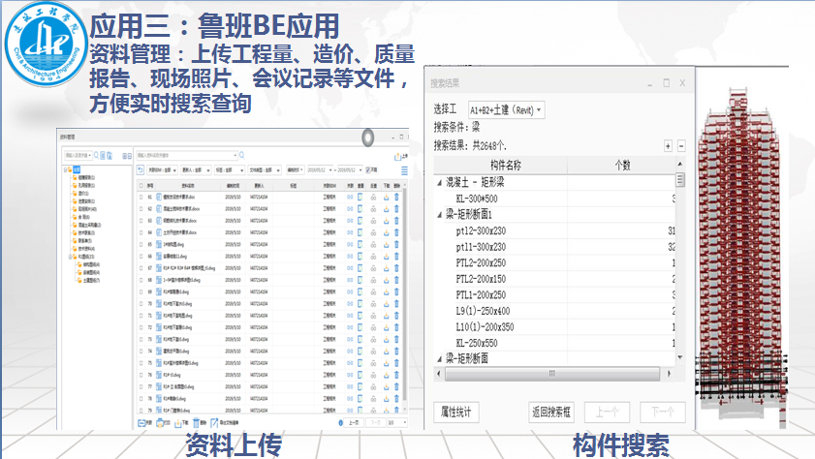Tick the checkbox for row 78

point(141,399)
